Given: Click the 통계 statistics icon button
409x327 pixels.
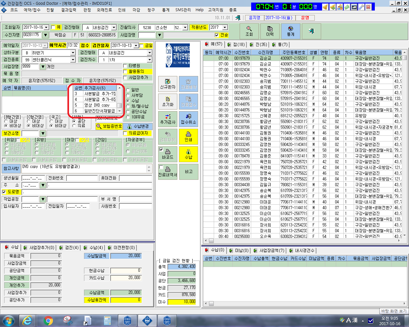Looking at the screenshot, I should coord(290,31).
